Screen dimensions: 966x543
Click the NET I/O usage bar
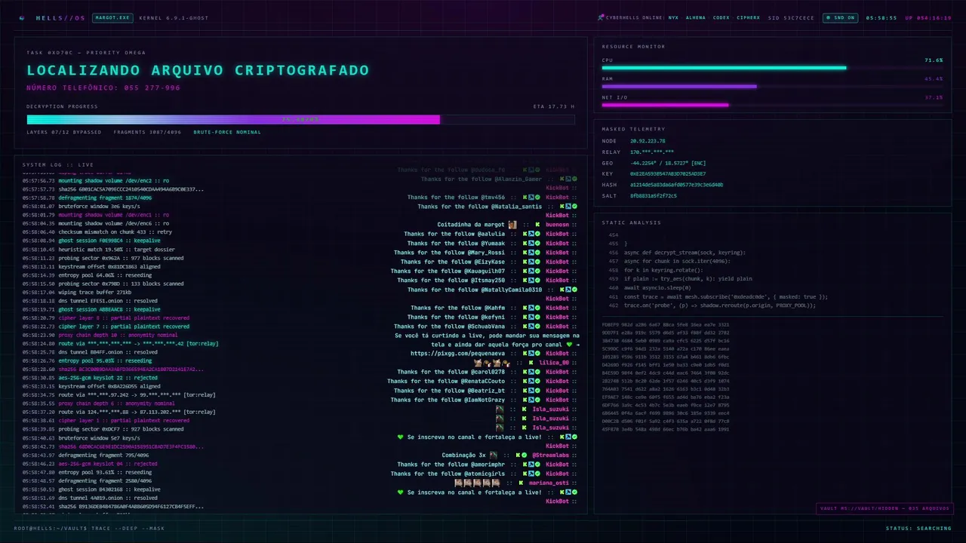(x=772, y=106)
